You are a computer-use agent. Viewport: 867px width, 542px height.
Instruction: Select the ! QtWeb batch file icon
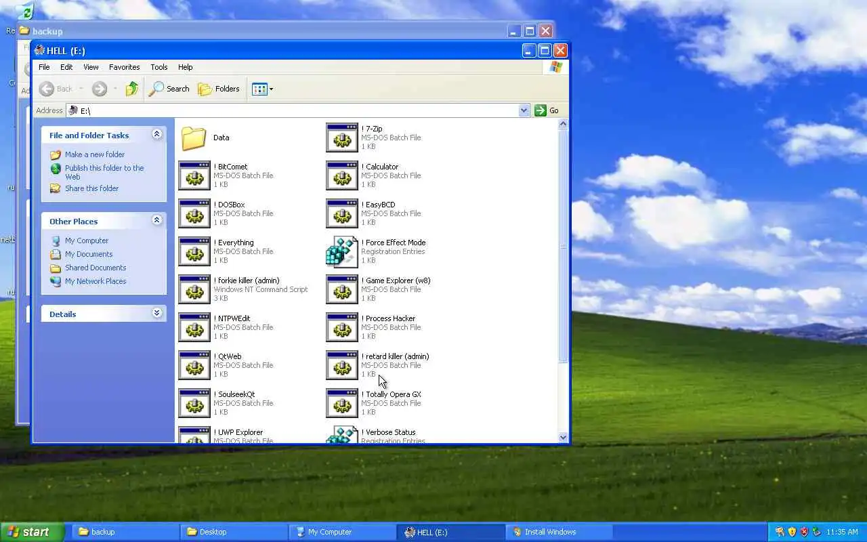point(194,365)
